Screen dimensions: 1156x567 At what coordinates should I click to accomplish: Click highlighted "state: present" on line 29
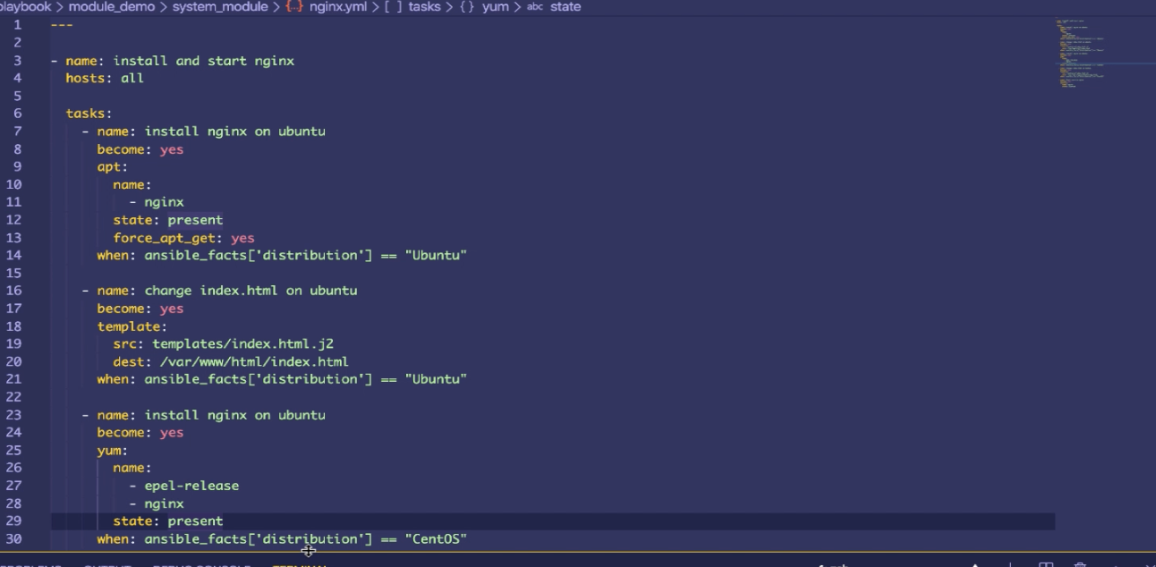pos(168,520)
